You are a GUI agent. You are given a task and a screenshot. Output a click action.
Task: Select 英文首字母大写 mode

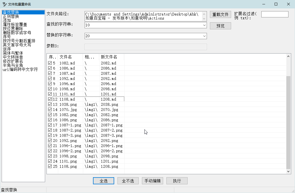point(17,45)
